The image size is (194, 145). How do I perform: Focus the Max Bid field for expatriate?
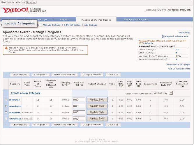(79, 112)
